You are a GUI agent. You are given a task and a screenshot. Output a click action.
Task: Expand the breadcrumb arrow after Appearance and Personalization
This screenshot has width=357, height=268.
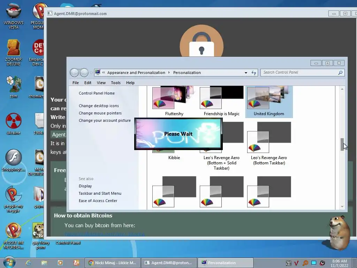pyautogui.click(x=169, y=73)
